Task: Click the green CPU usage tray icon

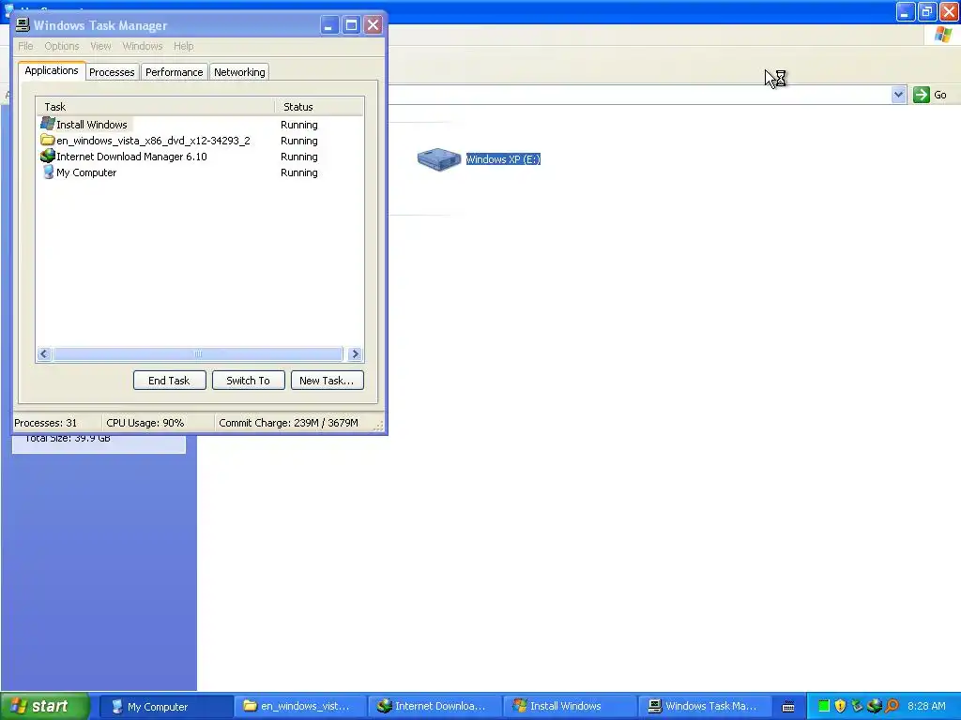Action: [x=824, y=706]
